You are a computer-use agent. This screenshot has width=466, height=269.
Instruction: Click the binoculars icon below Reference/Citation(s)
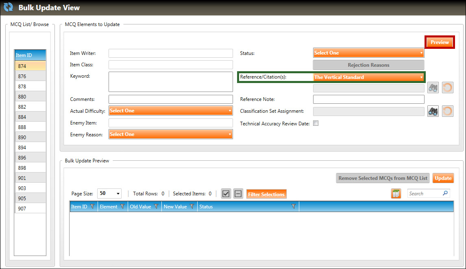[x=433, y=87]
